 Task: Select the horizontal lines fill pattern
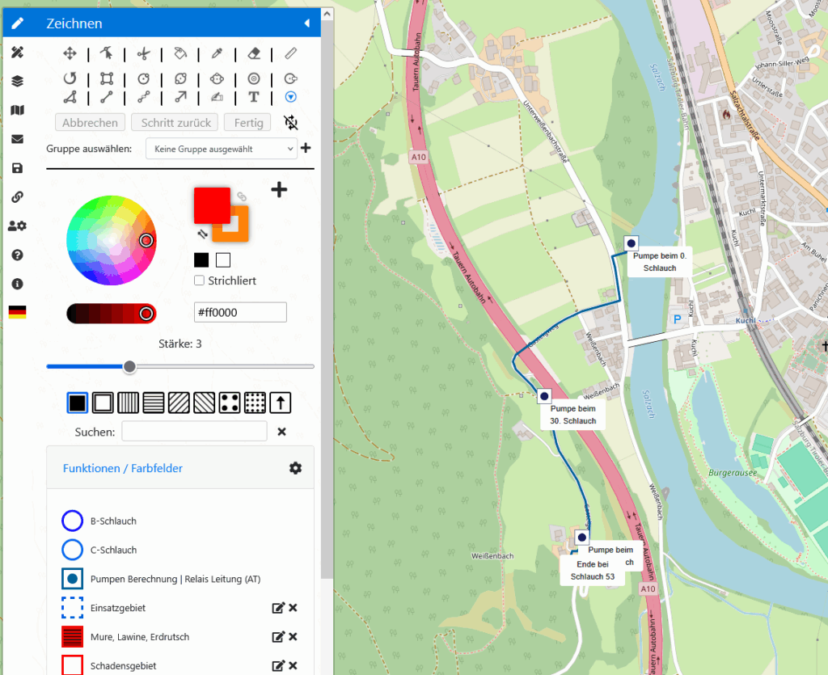coord(154,403)
